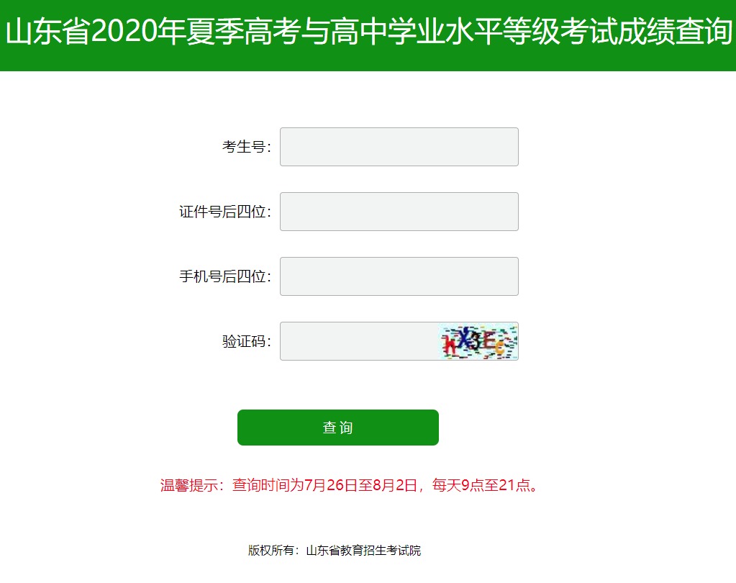Click the 证件号后四位 label text

[224, 212]
